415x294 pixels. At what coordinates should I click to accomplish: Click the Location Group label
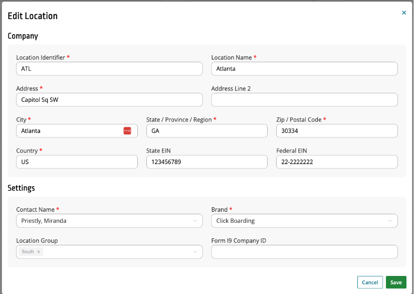(x=37, y=240)
